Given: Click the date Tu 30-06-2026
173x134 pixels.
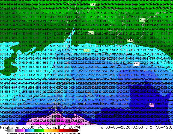Looking at the screenshot, I should [x=115, y=127].
